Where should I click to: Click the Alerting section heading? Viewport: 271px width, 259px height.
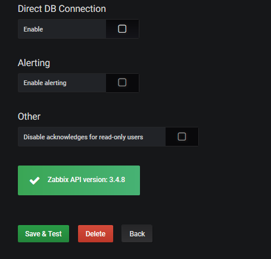pyautogui.click(x=34, y=63)
